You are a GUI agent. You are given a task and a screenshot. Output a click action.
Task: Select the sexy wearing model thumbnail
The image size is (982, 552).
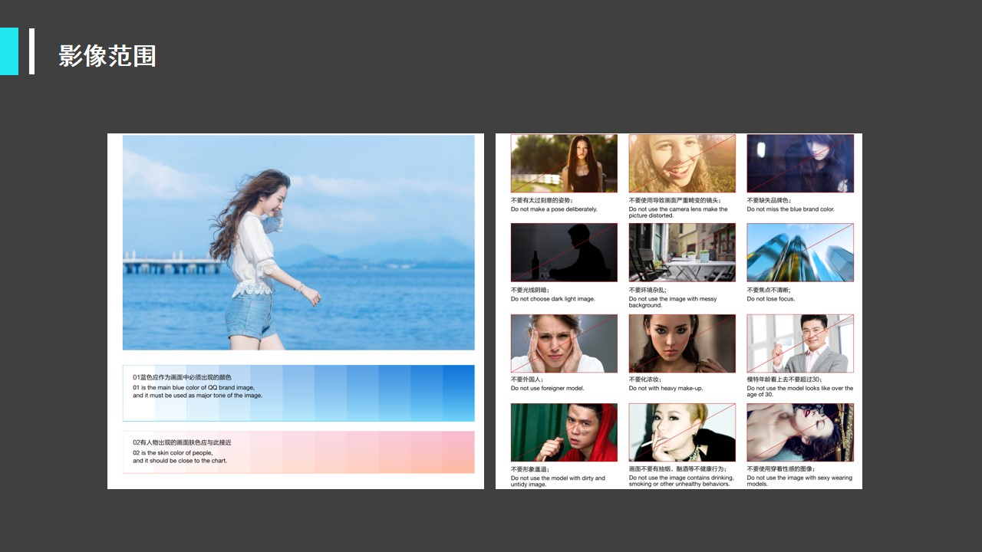(x=800, y=432)
